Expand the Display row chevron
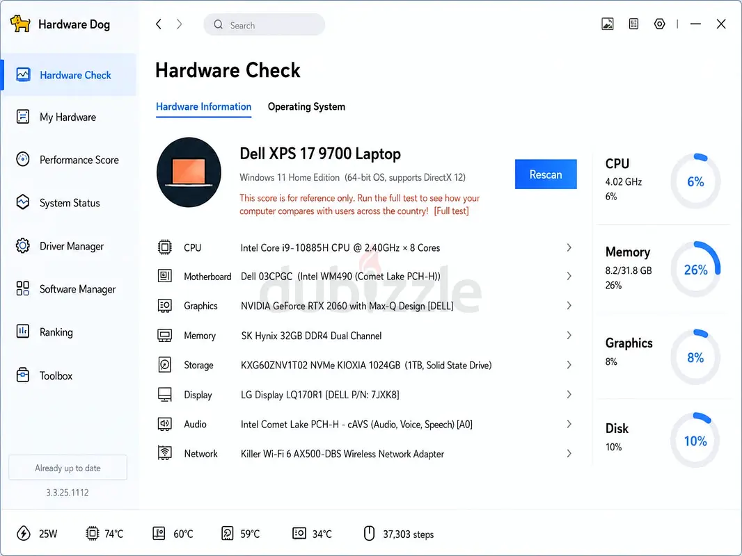Viewport: 742px width, 556px height. click(569, 395)
